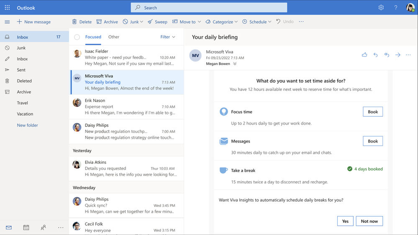The image size is (418, 235).
Task: Select the Inbox folder with 17 unread
Action: click(34, 37)
